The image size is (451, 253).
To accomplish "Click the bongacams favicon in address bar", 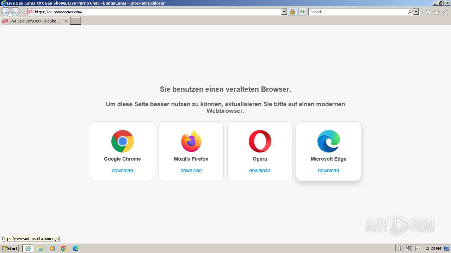I will [x=31, y=12].
